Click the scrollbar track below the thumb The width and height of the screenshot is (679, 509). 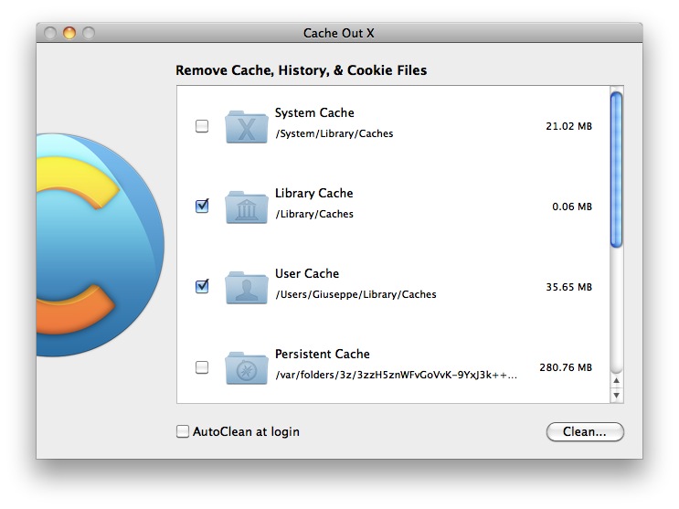coord(616,310)
